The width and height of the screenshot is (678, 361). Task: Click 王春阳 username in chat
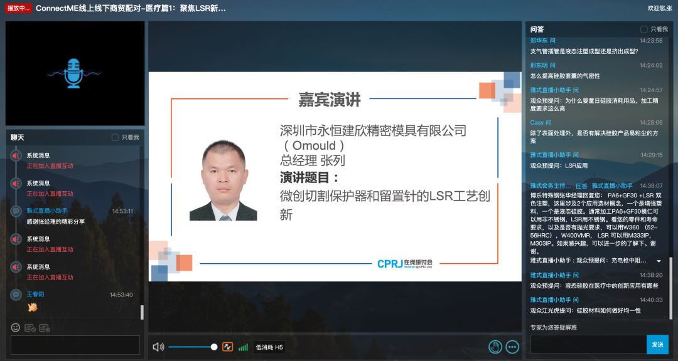pyautogui.click(x=35, y=294)
